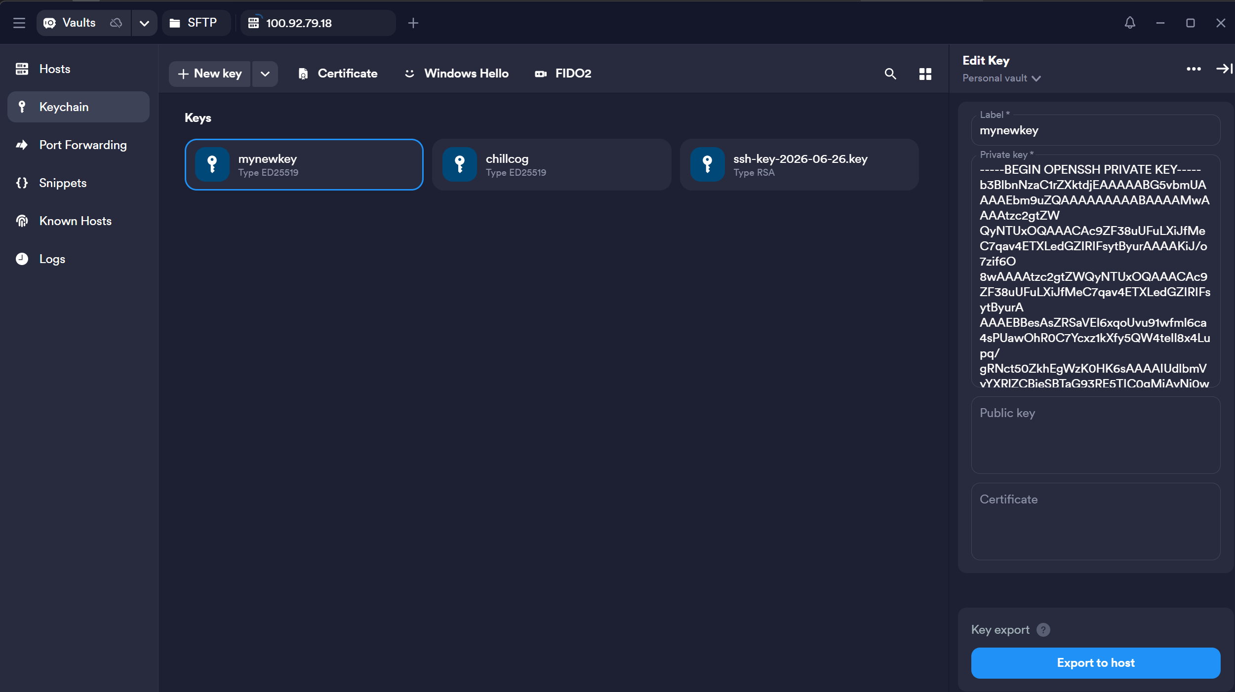This screenshot has width=1235, height=692.
Task: Open Known Hosts section
Action: [79, 221]
